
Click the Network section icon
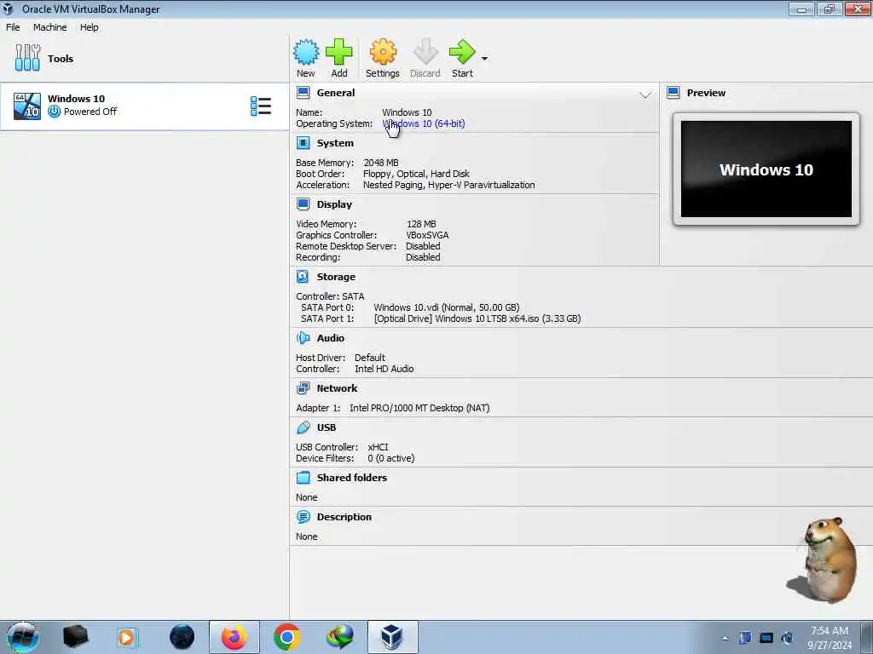pos(304,388)
